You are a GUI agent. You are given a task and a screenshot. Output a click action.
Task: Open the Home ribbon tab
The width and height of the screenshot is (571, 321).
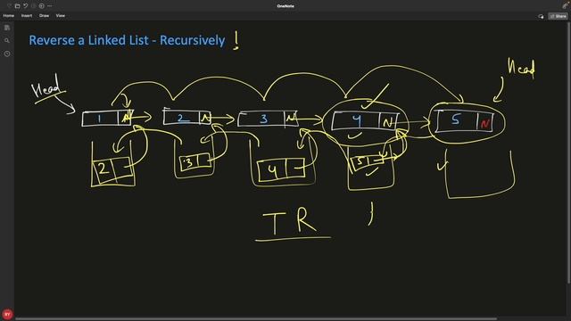(x=8, y=16)
